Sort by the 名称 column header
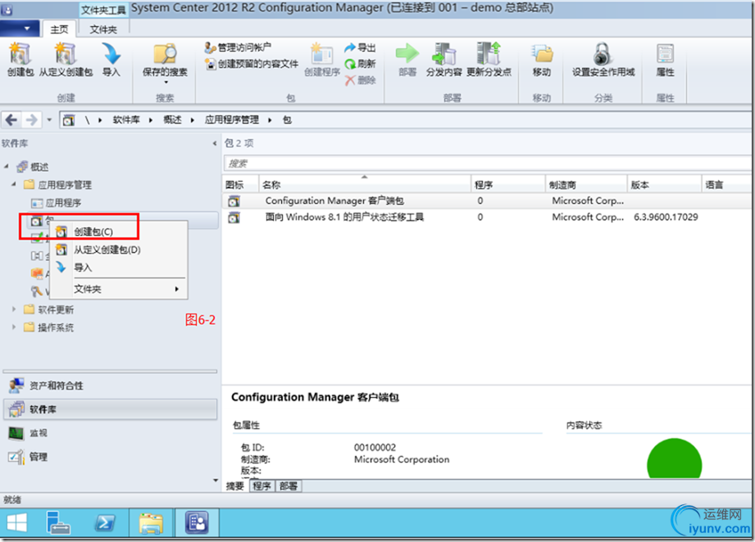The height and width of the screenshot is (542, 755). (x=365, y=184)
